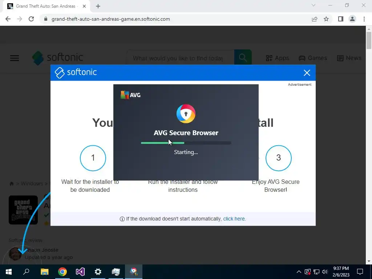Switch to AVG installer taskbar item

[x=134, y=272]
